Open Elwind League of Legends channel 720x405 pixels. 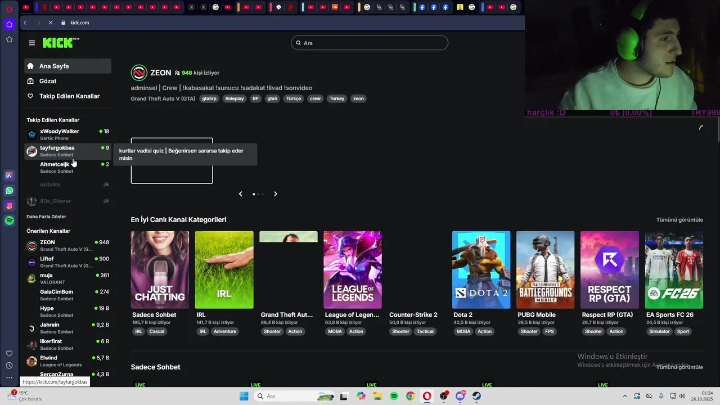(67, 361)
